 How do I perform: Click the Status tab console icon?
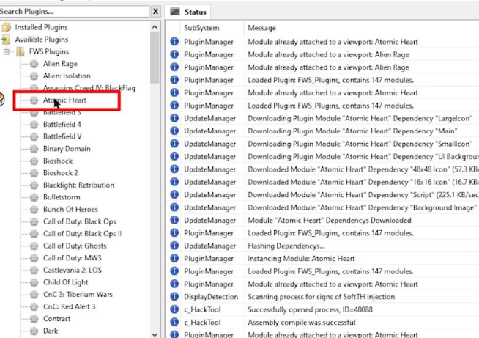coord(175,12)
